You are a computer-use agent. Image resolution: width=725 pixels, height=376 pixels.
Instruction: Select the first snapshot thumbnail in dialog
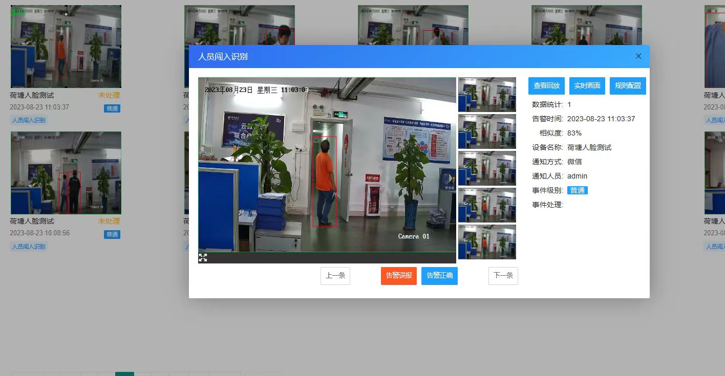point(487,95)
